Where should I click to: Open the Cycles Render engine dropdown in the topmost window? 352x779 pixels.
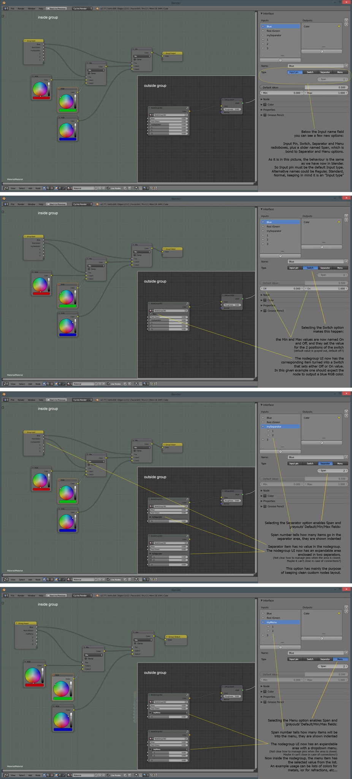pyautogui.click(x=82, y=8)
